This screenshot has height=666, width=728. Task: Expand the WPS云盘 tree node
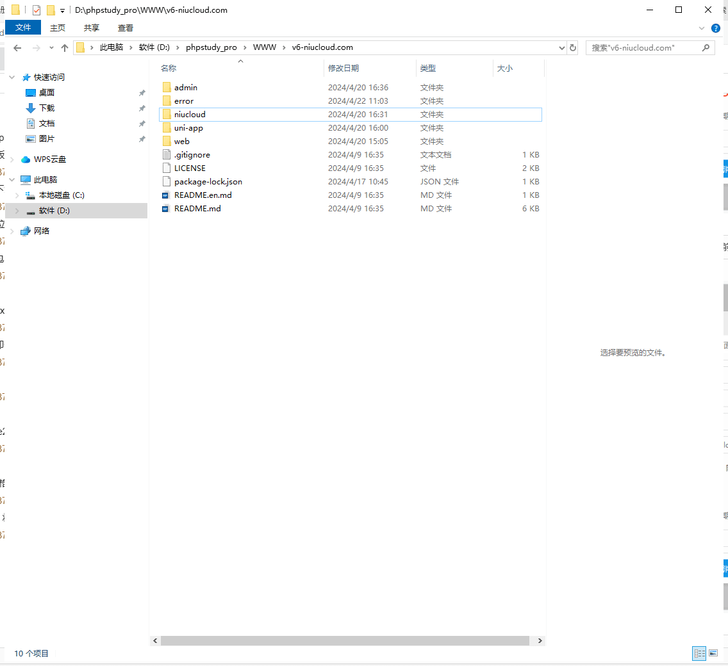(12, 159)
